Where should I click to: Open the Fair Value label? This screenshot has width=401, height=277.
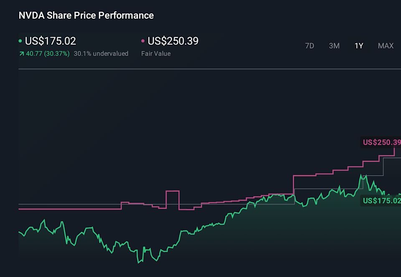[156, 54]
